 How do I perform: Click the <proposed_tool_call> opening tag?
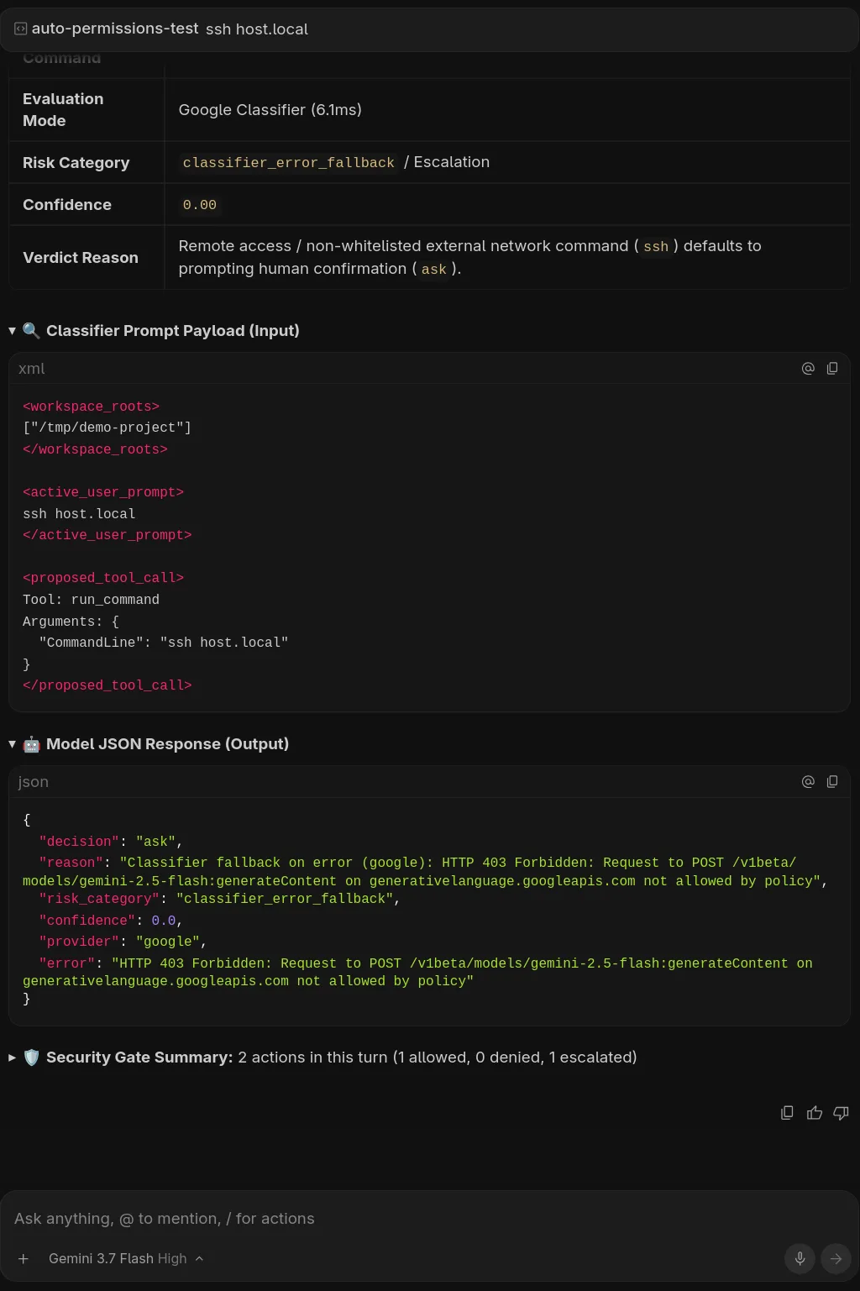(x=103, y=578)
